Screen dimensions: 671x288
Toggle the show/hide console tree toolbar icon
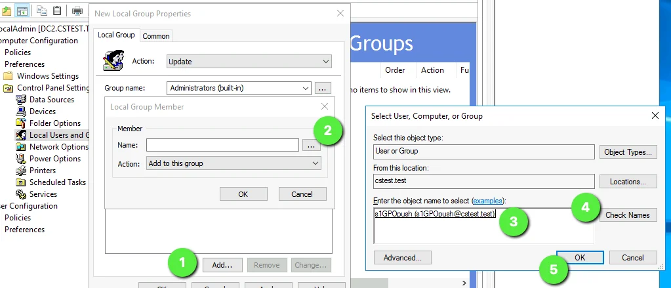coord(22,10)
